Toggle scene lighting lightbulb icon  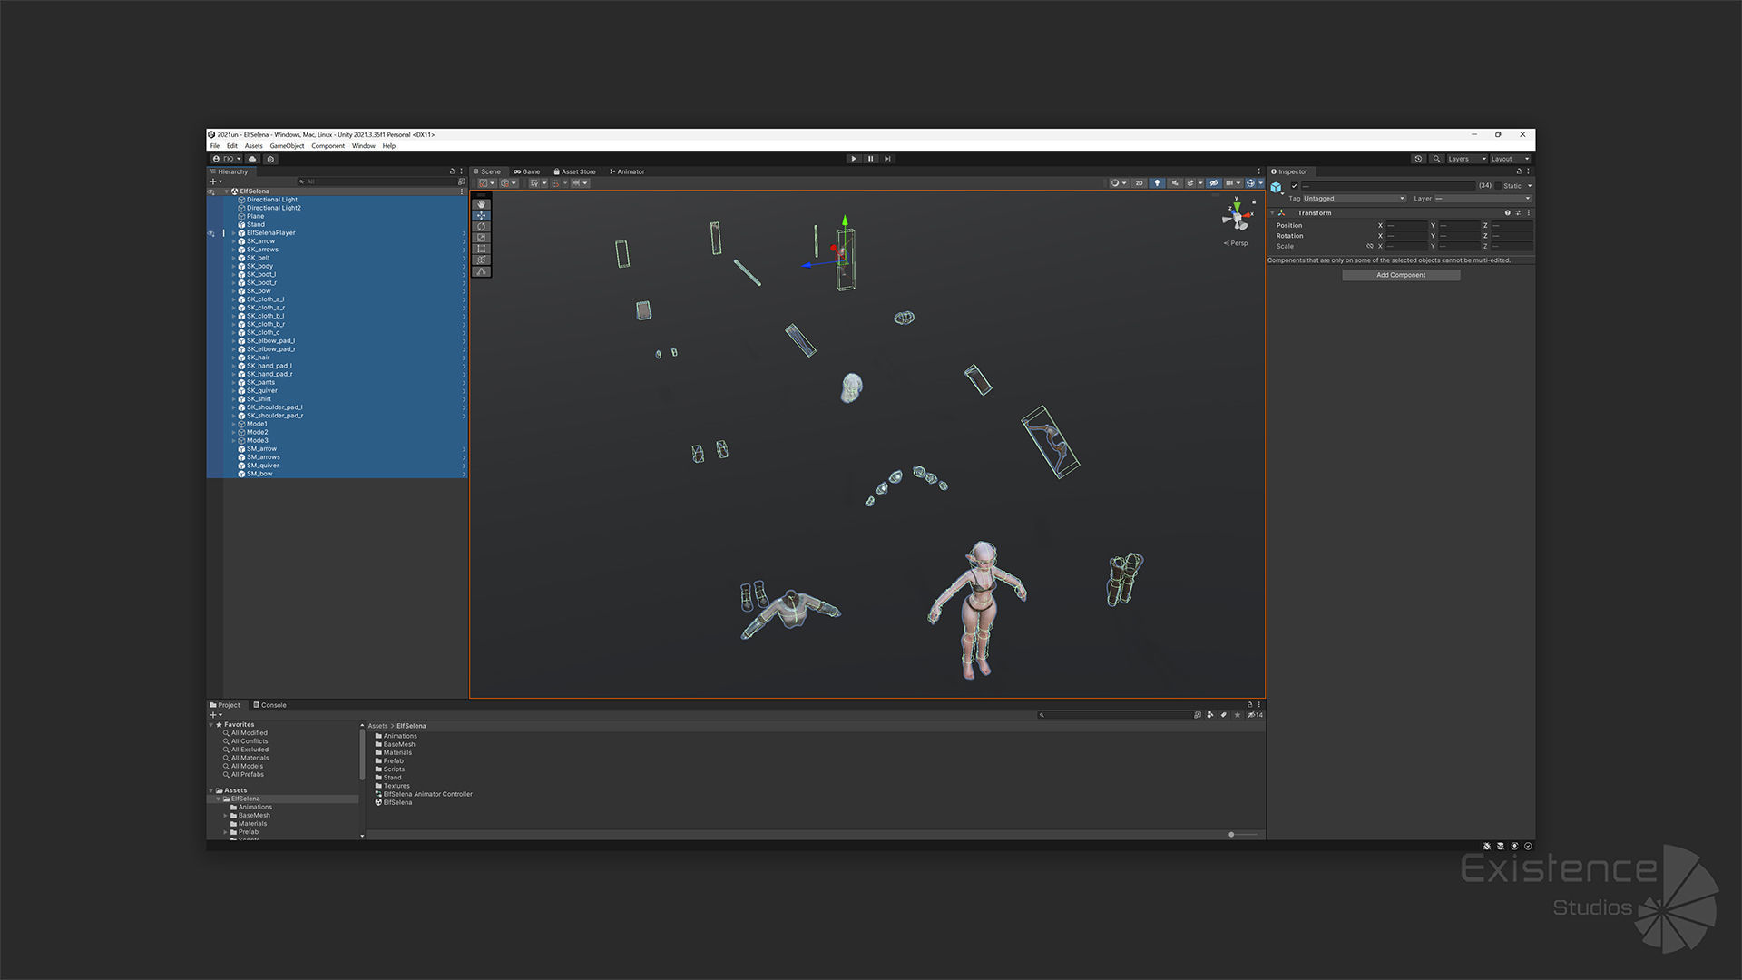(x=1157, y=183)
